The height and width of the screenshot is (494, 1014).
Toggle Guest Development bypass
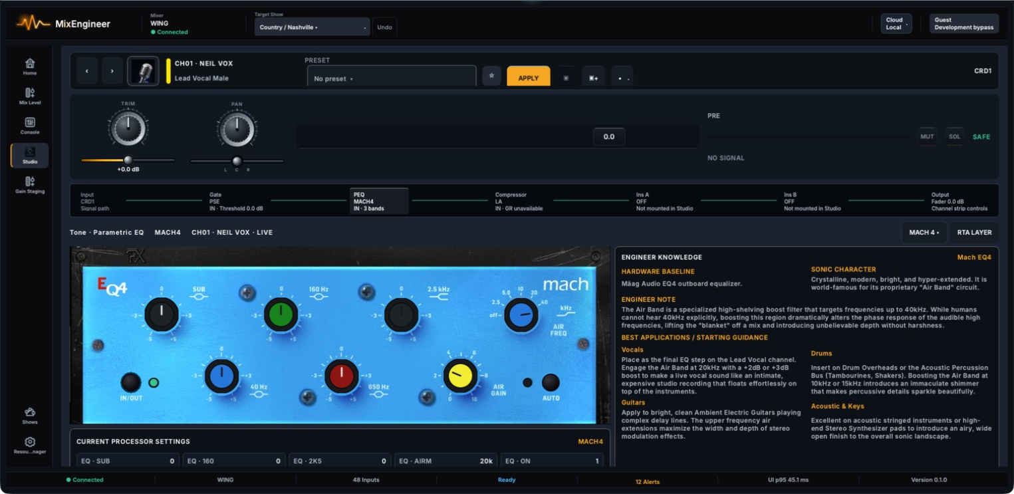click(x=963, y=24)
